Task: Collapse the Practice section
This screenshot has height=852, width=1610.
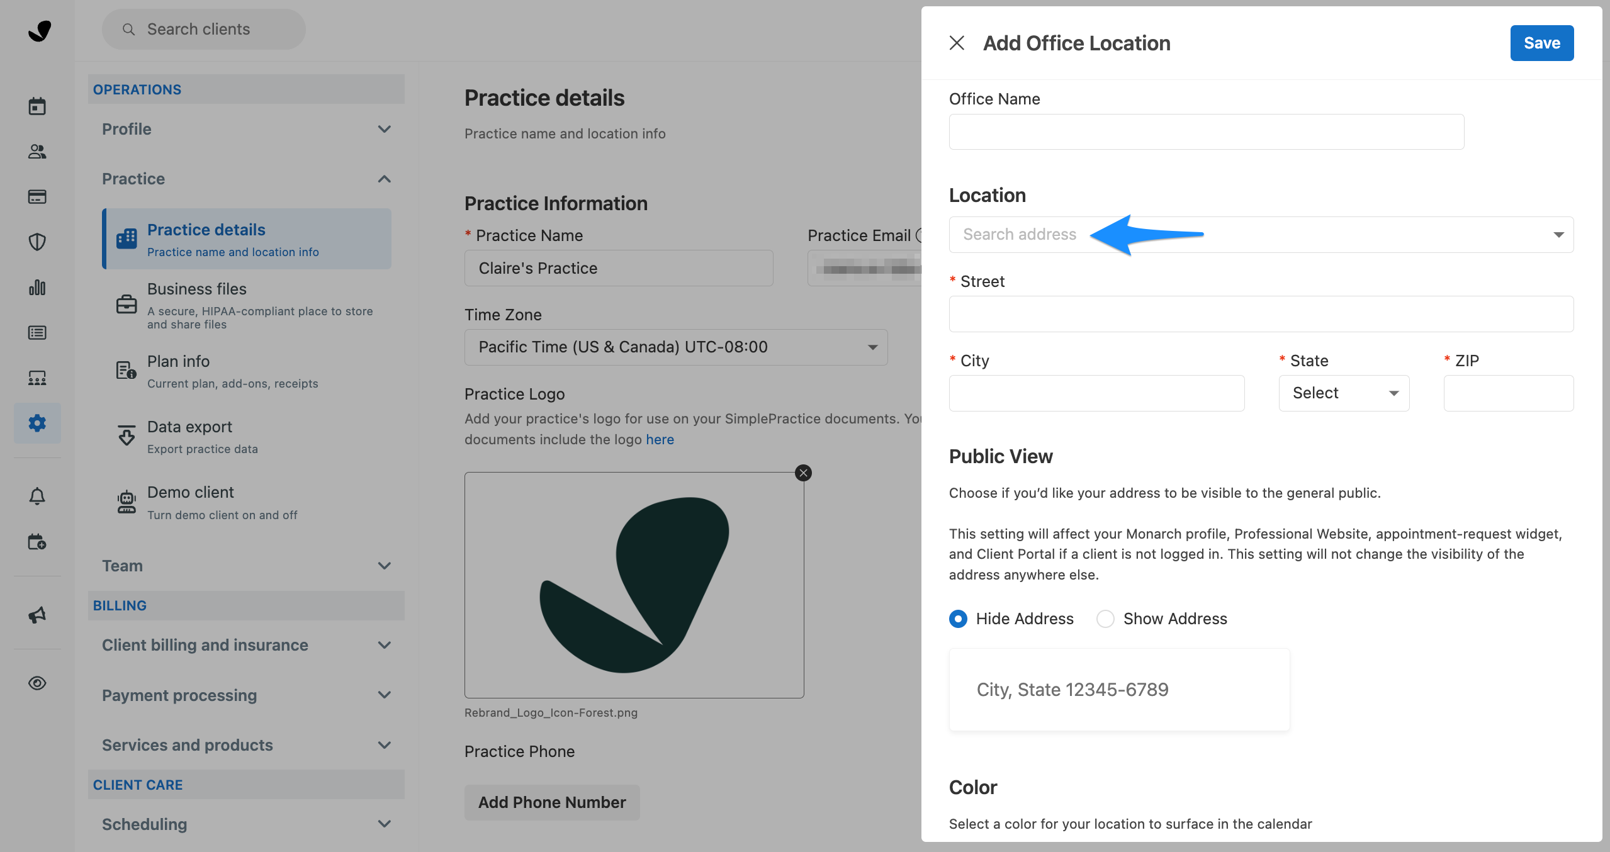Action: tap(246, 179)
